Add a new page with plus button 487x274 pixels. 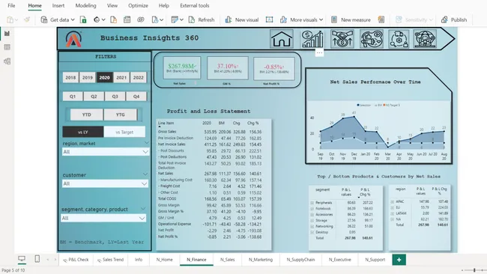tap(399, 260)
